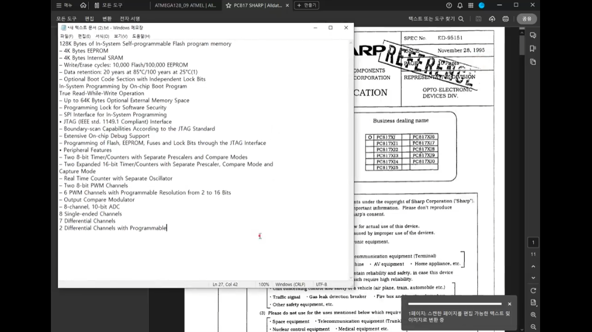This screenshot has width=592, height=332.
Task: Open Notepad View menu
Action: [120, 36]
